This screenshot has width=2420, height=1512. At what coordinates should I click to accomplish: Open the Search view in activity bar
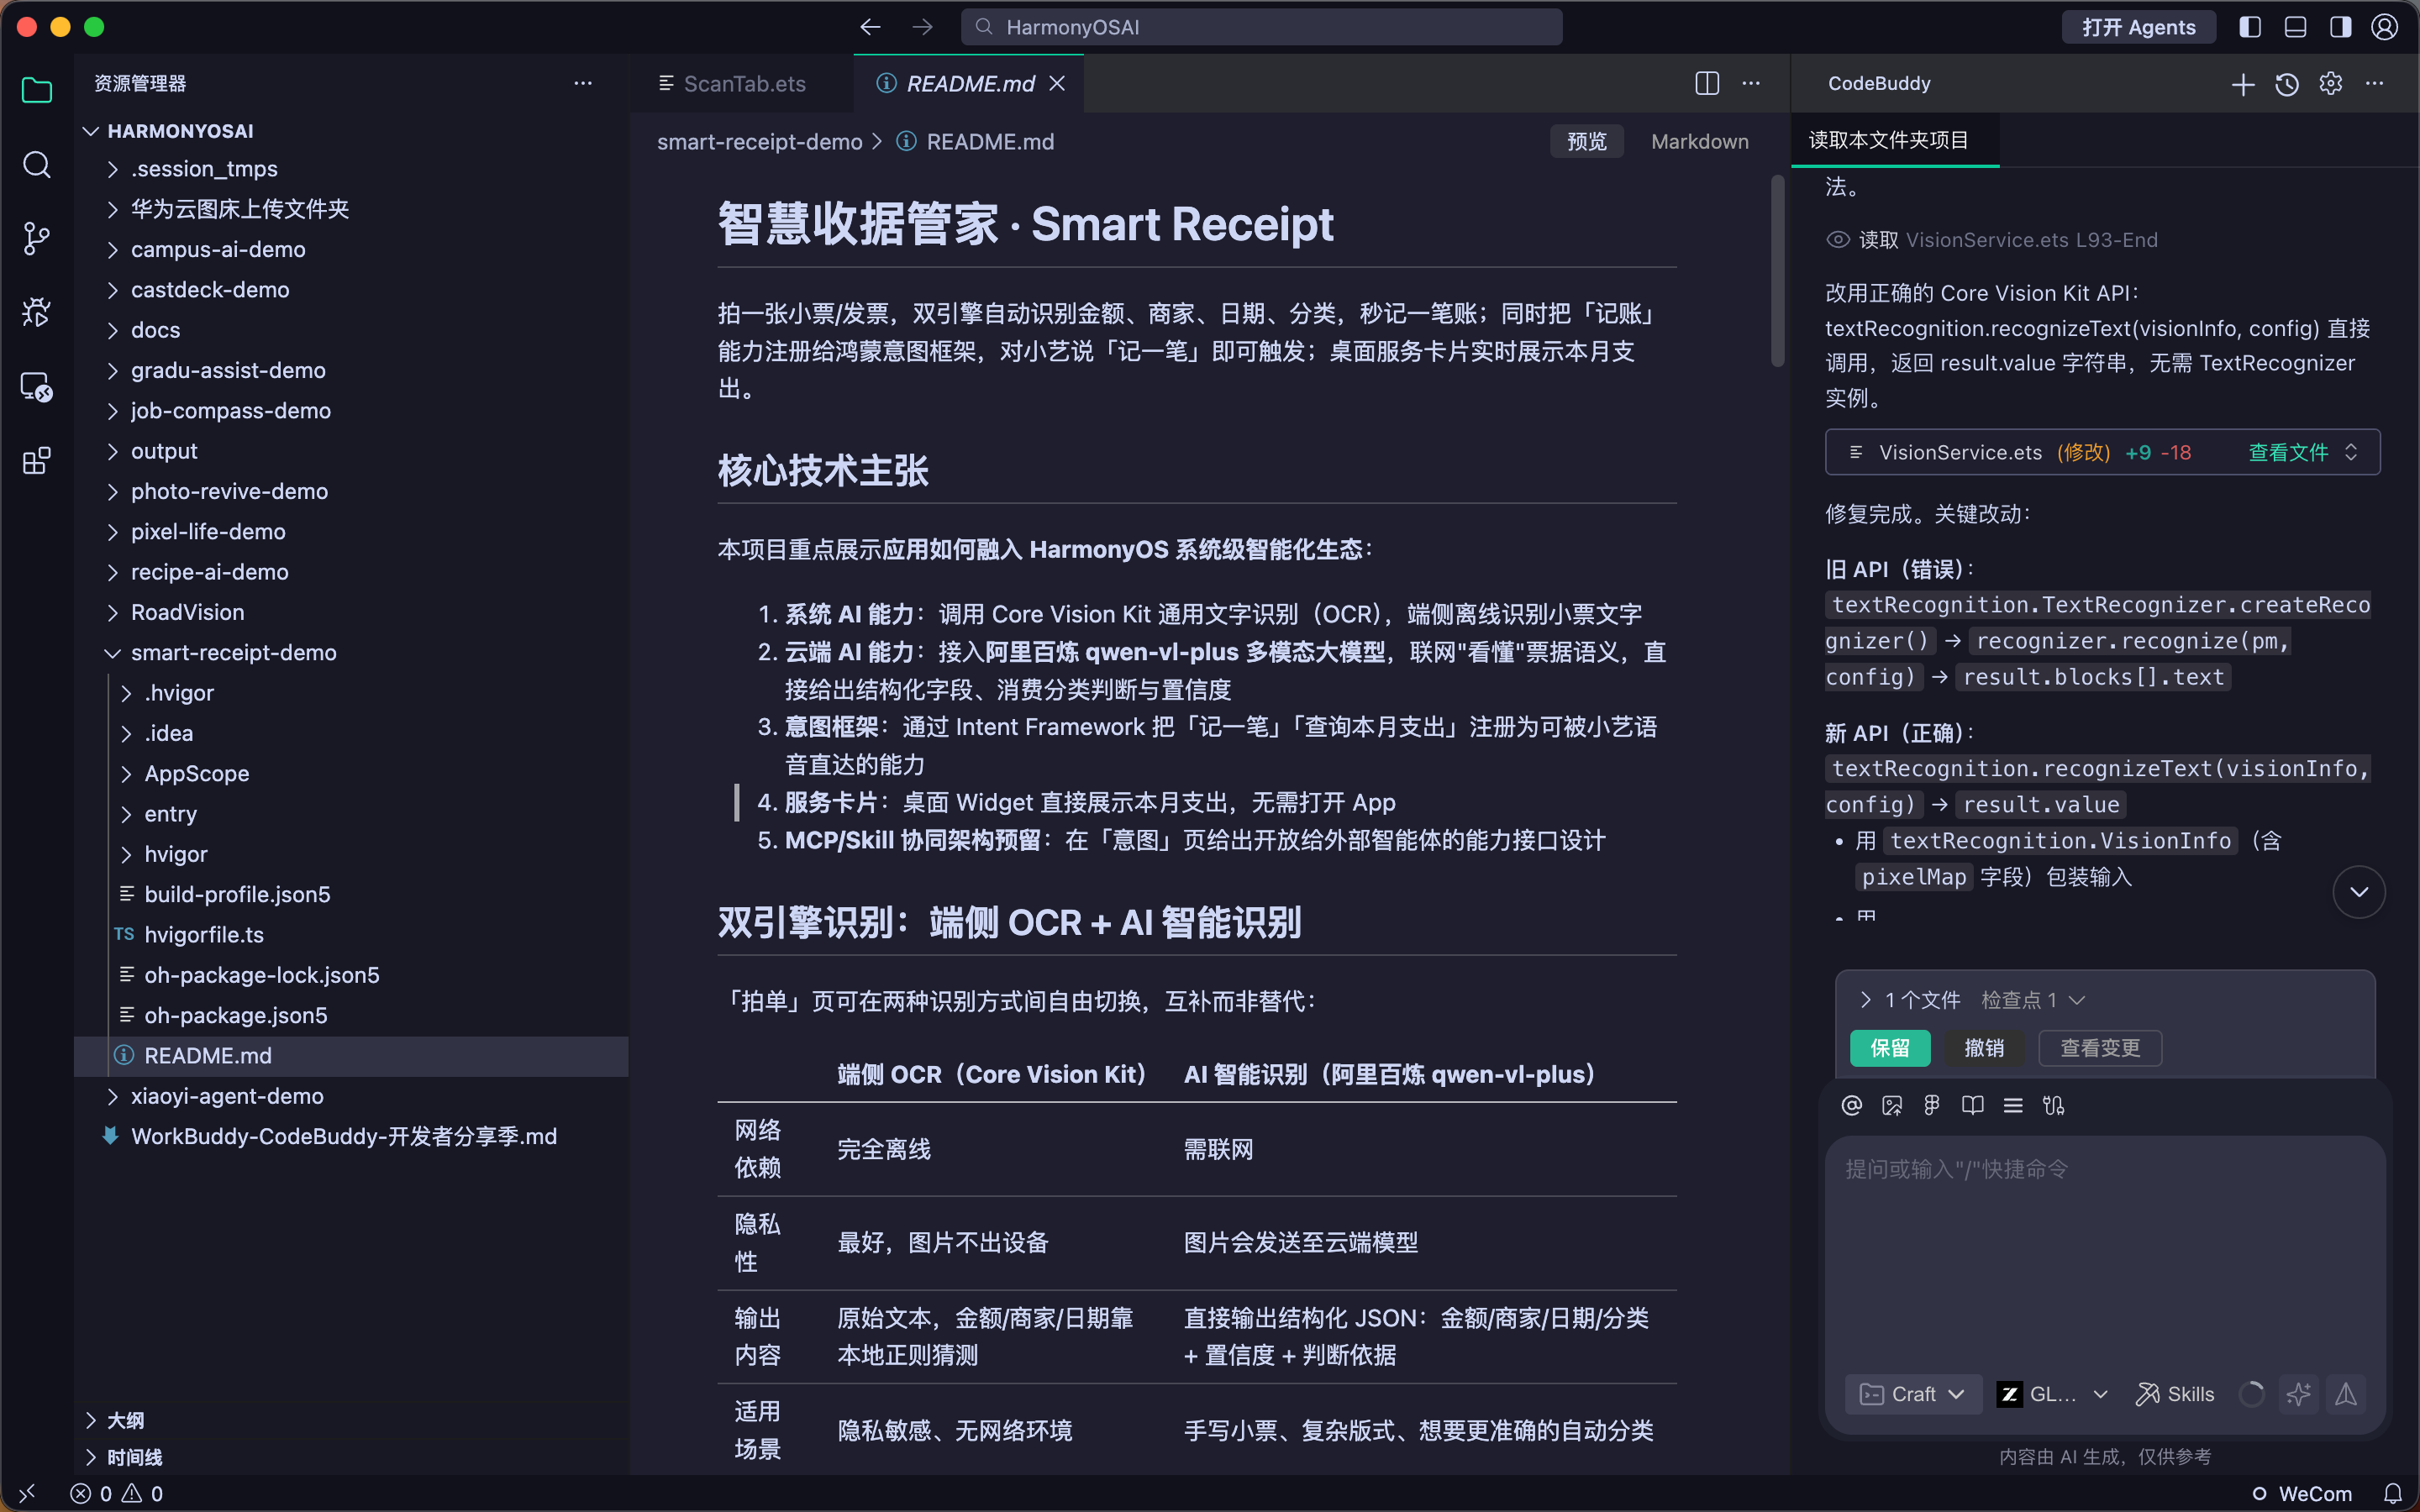tap(37, 165)
